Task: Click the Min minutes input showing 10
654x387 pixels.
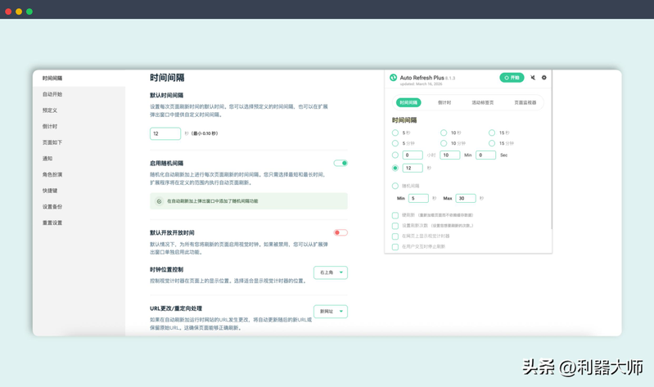Action: pos(449,155)
